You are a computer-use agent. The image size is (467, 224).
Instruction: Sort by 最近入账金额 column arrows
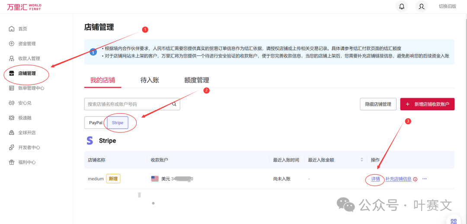point(362,160)
